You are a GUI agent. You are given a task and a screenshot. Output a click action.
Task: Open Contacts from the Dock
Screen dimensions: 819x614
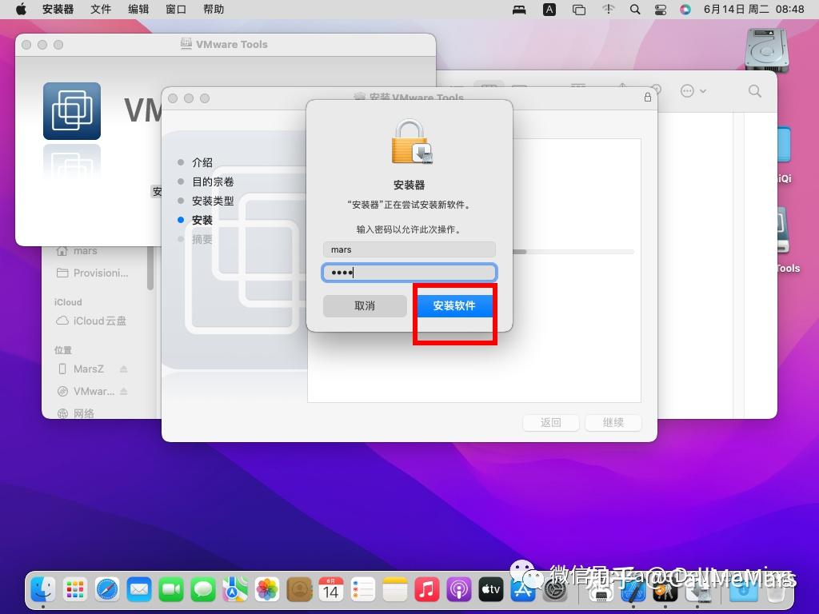coord(299,590)
